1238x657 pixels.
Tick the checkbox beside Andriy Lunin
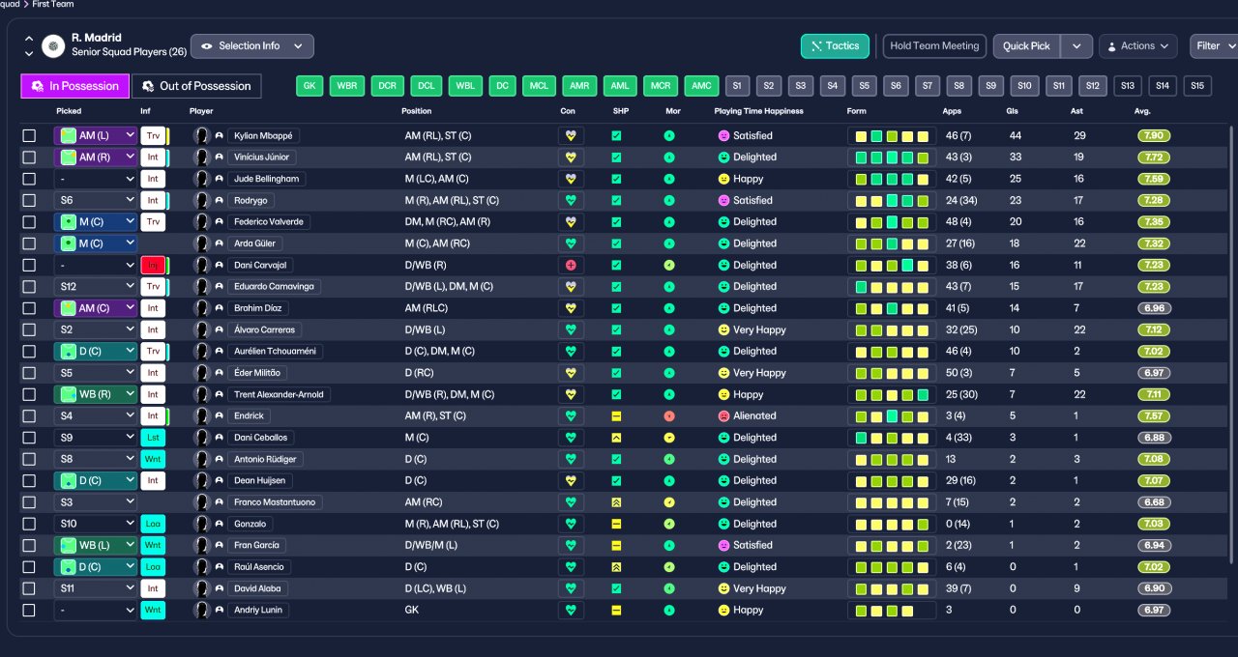(x=29, y=611)
